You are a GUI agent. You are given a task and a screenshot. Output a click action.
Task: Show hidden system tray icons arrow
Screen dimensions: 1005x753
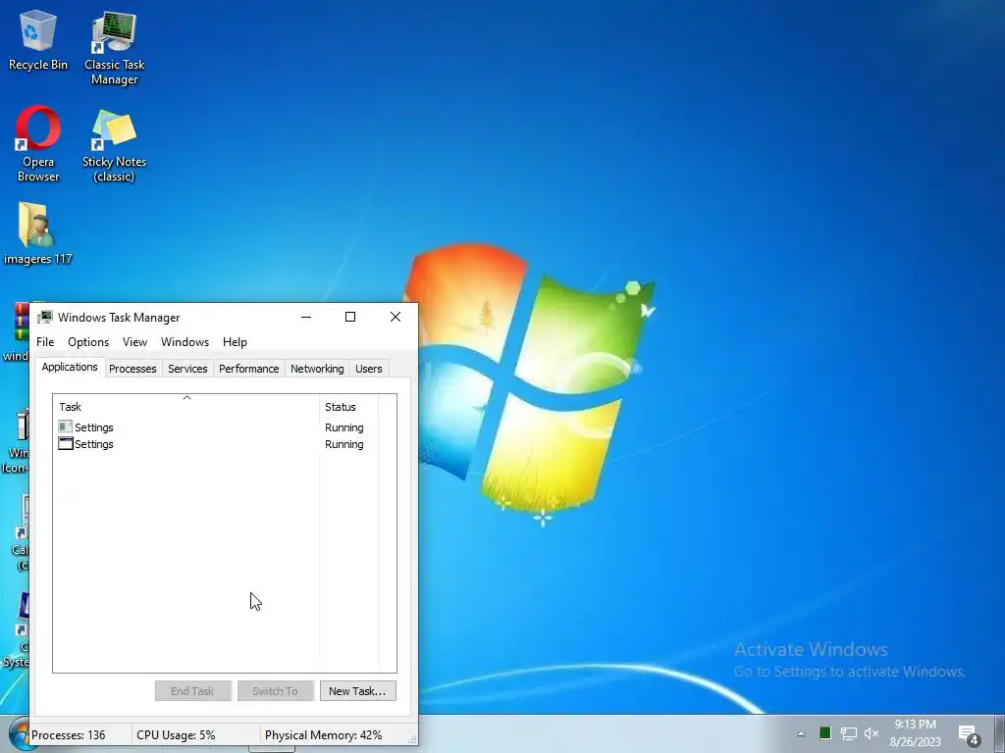pyautogui.click(x=801, y=733)
